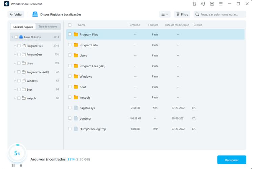Click the ProgramData folder icon in list

pos(76,45)
